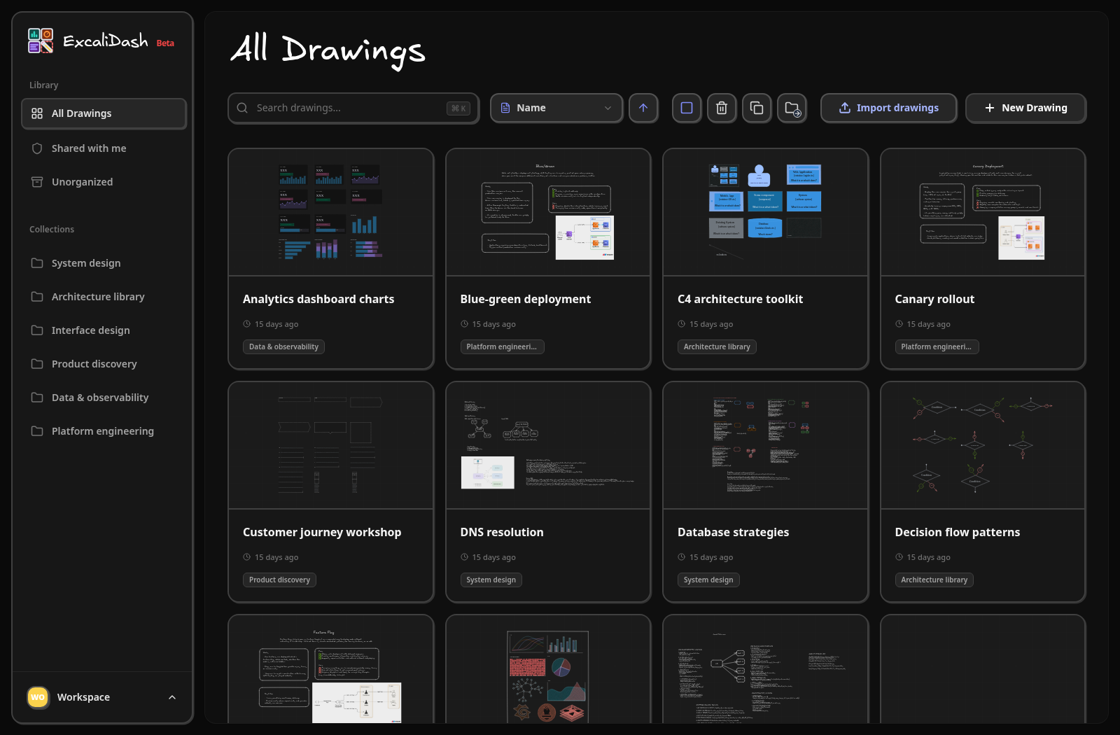
Task: Open the Feature Flag drawing thumbnail
Action: tap(331, 670)
